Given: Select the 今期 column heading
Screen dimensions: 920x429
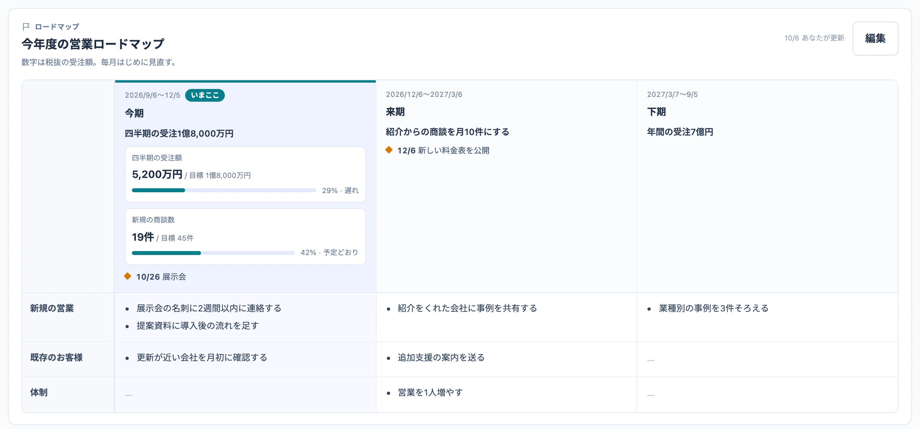Looking at the screenshot, I should point(134,113).
